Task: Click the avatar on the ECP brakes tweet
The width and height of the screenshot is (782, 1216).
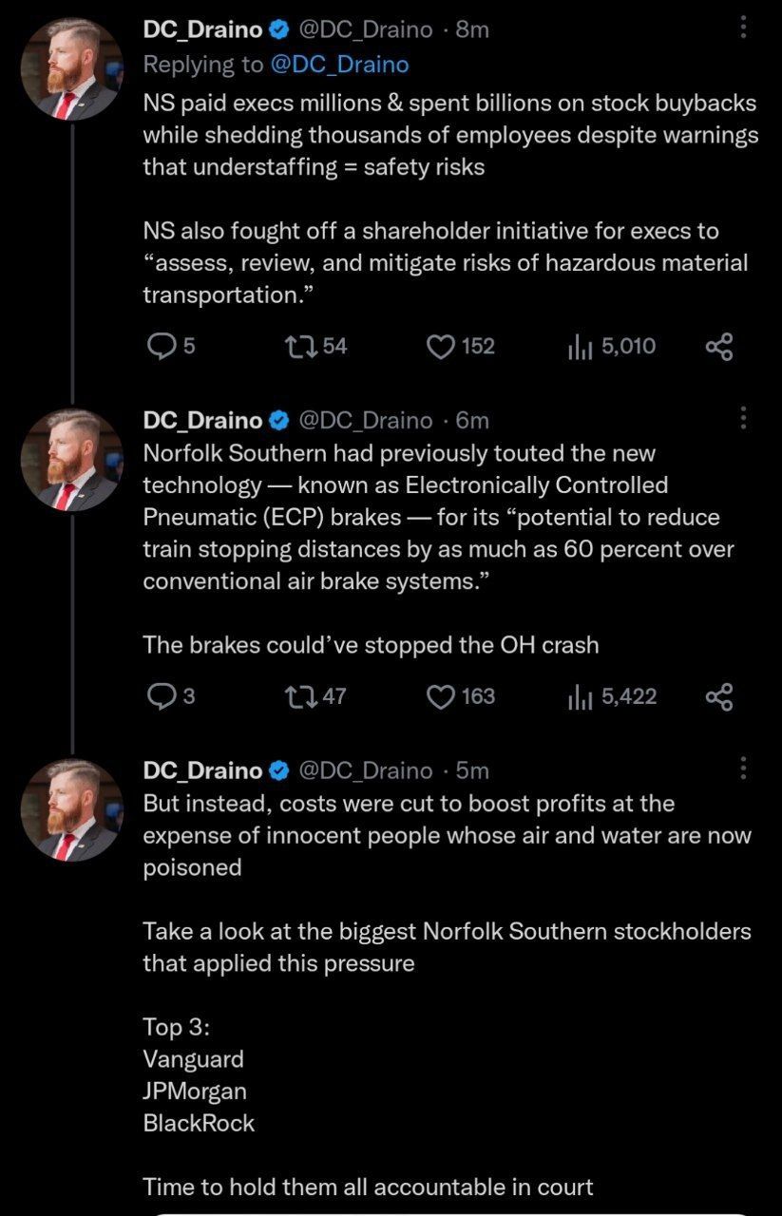Action: [72, 460]
